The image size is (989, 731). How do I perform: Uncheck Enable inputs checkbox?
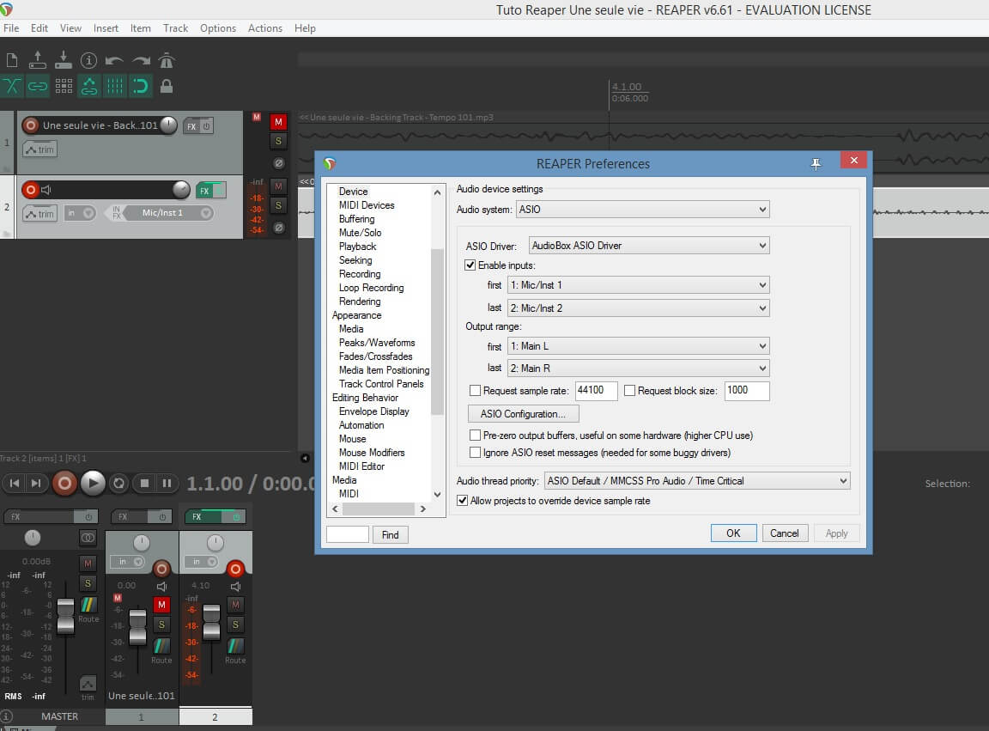(470, 265)
